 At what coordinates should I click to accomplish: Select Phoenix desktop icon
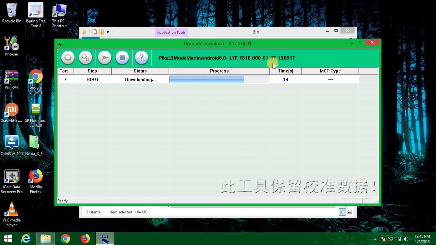(12, 46)
